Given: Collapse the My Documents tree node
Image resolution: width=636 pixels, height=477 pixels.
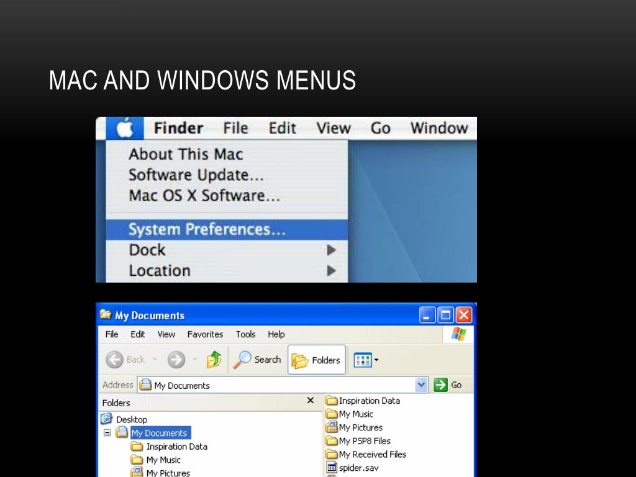Looking at the screenshot, I should 107,433.
